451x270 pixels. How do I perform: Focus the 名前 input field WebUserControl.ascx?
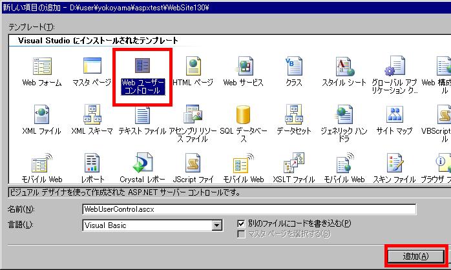pos(249,209)
